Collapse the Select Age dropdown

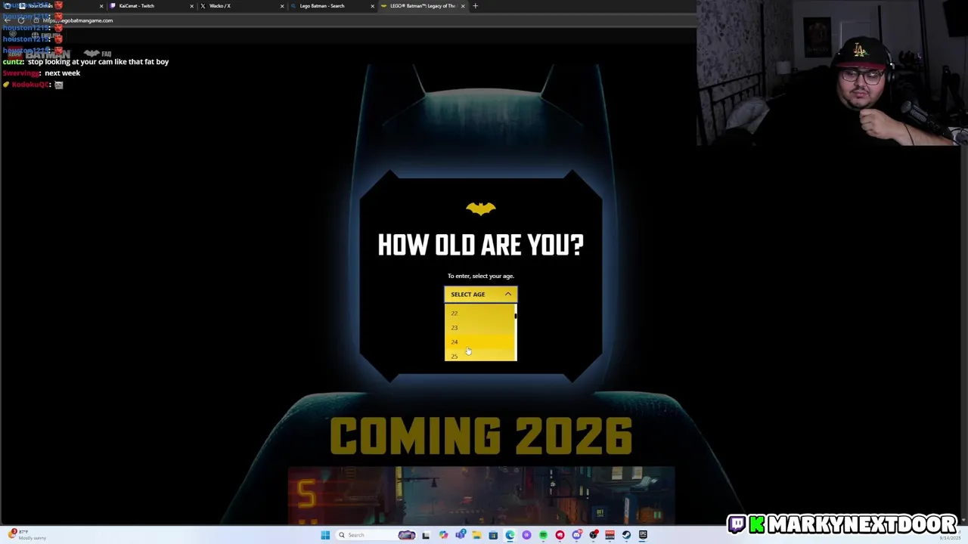481,294
